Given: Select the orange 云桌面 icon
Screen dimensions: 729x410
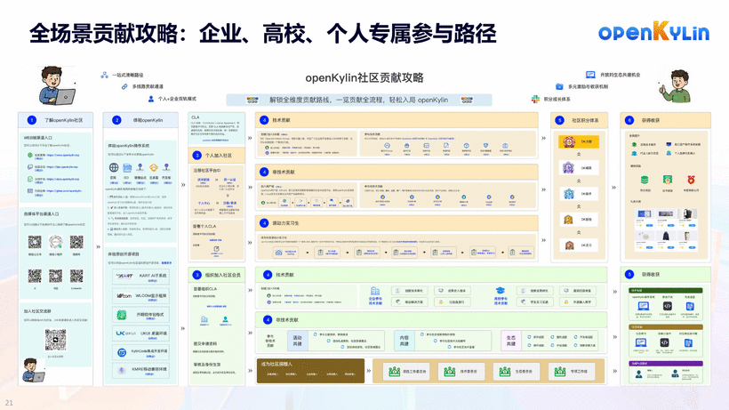Looking at the screenshot, I should (x=154, y=167).
